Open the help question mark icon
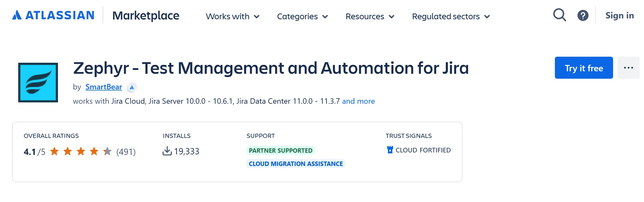Image resolution: width=644 pixels, height=202 pixels. tap(583, 15)
